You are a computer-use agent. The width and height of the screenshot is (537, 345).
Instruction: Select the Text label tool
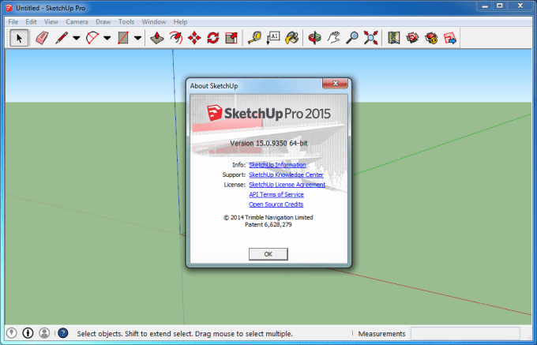(x=273, y=38)
